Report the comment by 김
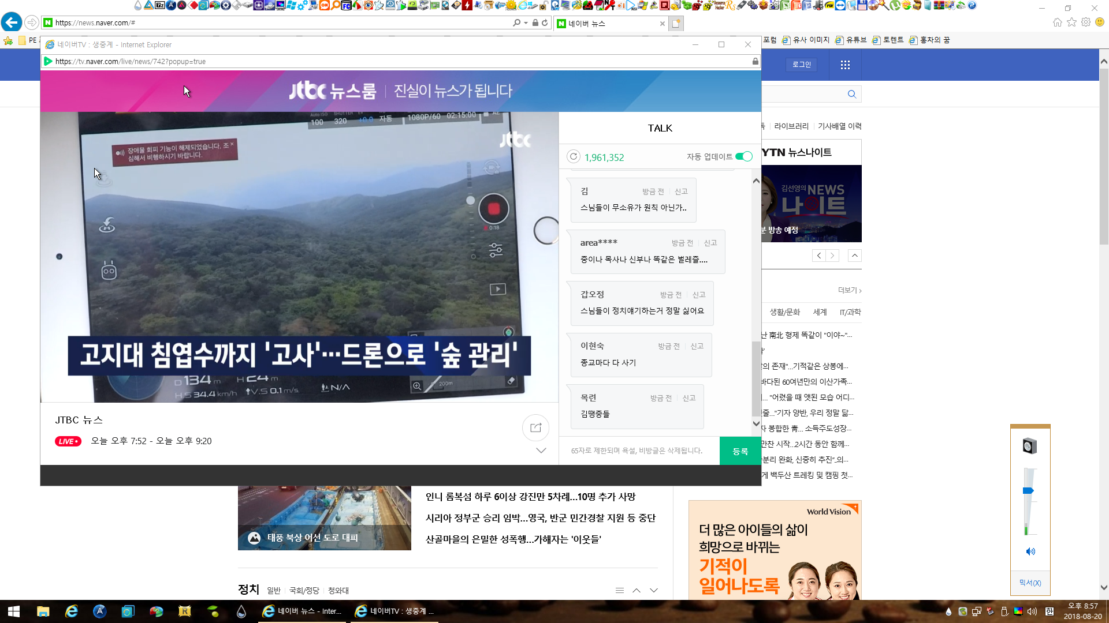This screenshot has width=1109, height=623. 681,192
